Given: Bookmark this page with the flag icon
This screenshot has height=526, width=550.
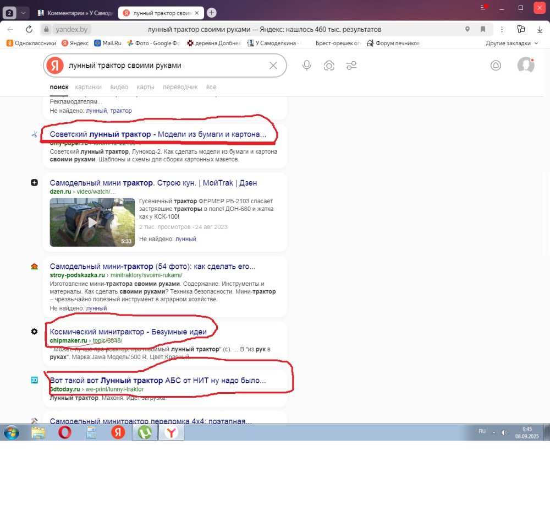Looking at the screenshot, I should pyautogui.click(x=483, y=29).
